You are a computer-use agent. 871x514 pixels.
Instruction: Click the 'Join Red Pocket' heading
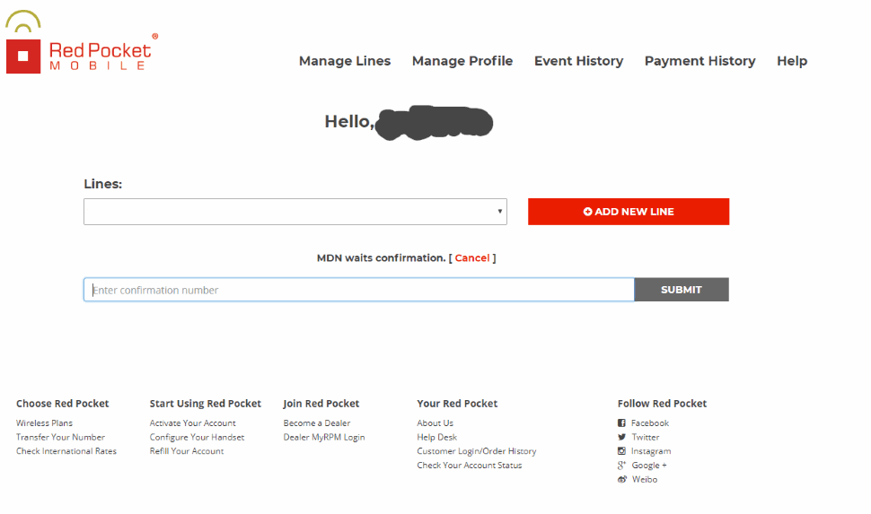(x=321, y=404)
